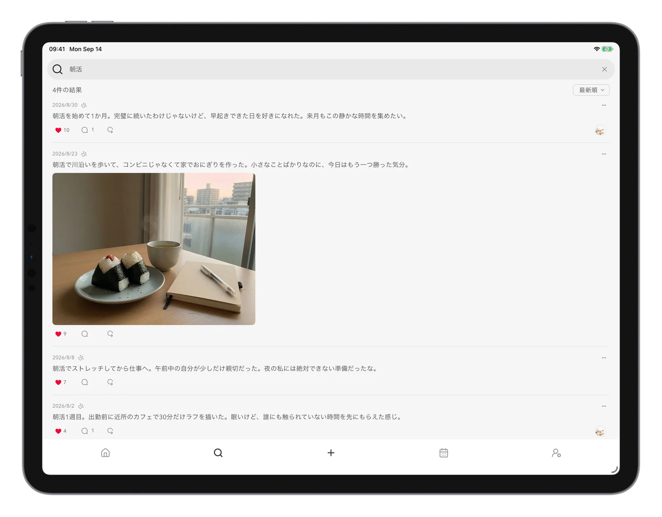
Task: Open the post starting 朝活1週目
Action: click(228, 417)
